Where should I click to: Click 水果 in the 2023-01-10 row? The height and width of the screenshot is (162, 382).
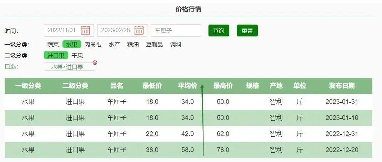28,118
